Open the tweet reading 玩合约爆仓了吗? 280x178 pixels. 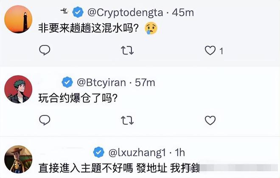coord(78,98)
